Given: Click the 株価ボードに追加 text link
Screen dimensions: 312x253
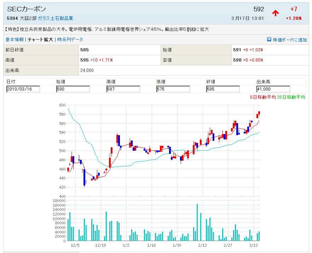Looking at the screenshot, I should 290,40.
